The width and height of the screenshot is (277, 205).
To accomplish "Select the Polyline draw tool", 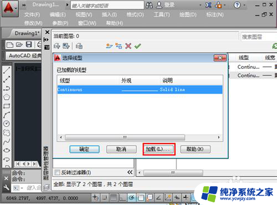I will click(x=7, y=88).
